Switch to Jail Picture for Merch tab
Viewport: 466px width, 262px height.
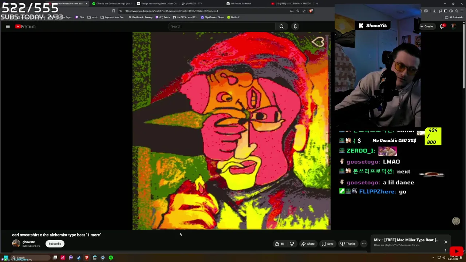[246, 4]
